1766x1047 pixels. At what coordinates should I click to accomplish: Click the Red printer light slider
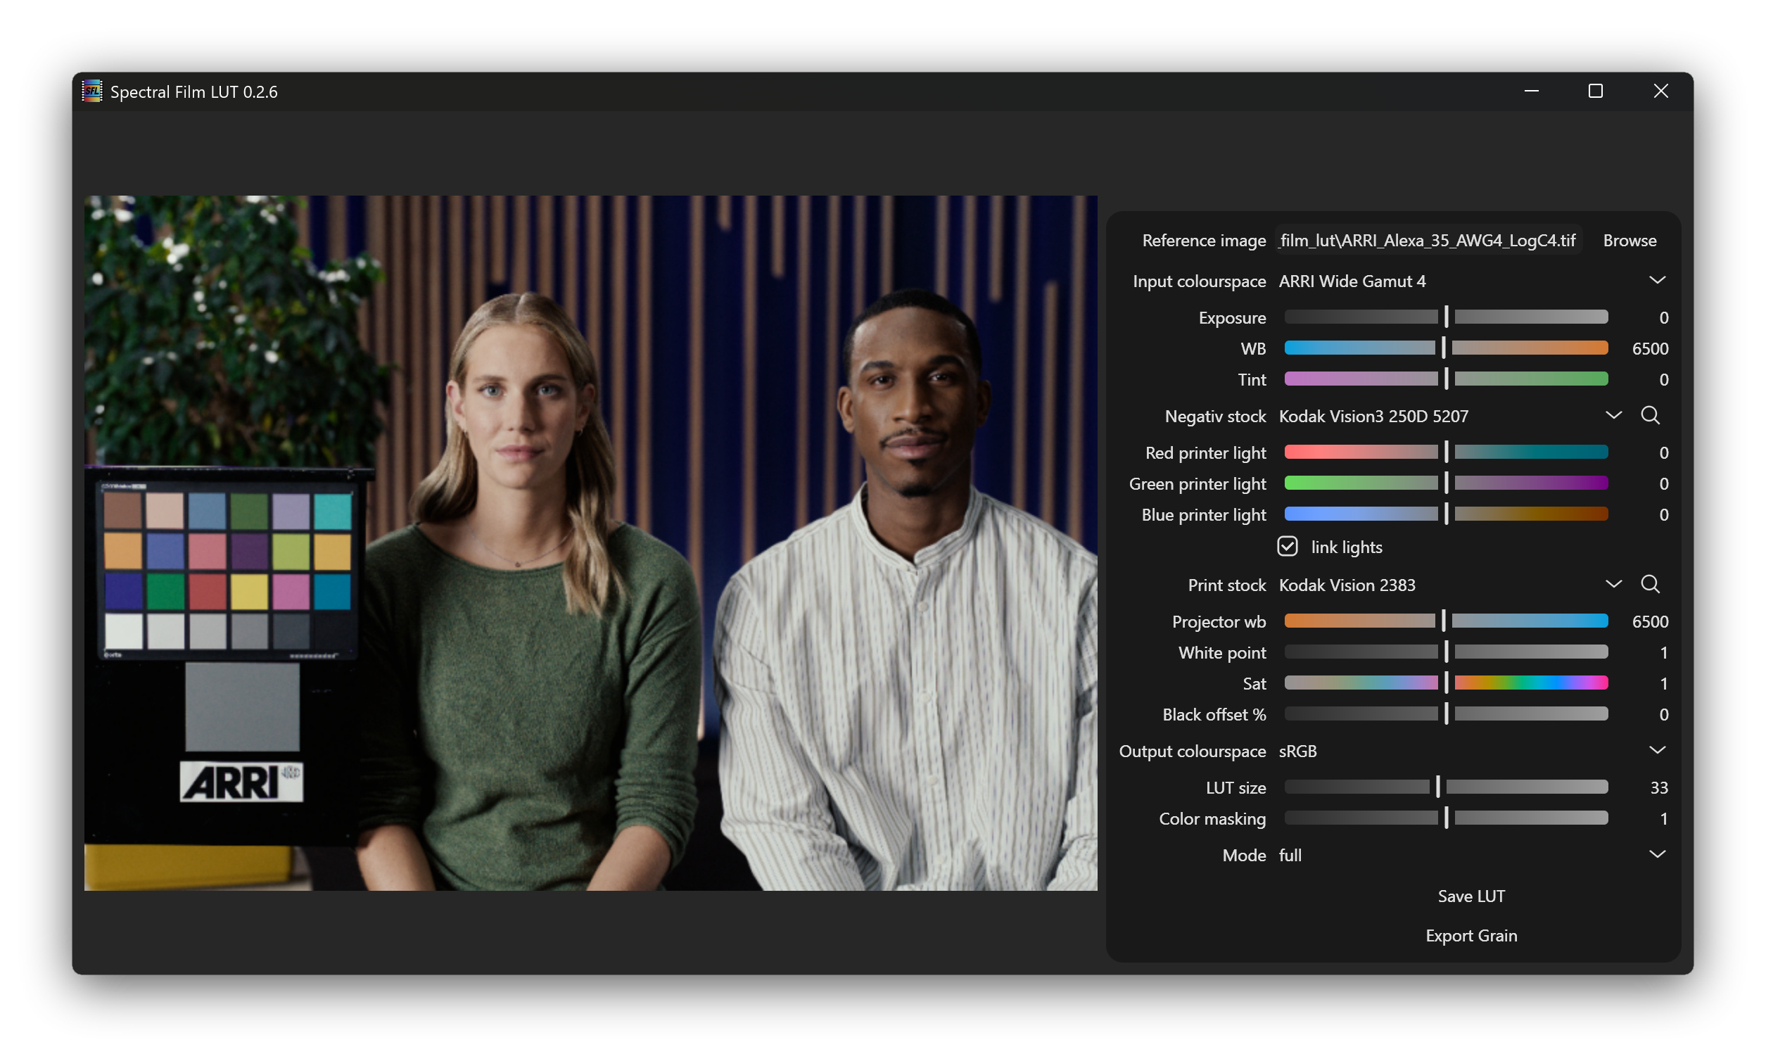coord(1446,452)
